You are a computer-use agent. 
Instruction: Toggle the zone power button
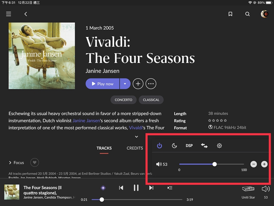[x=159, y=146]
